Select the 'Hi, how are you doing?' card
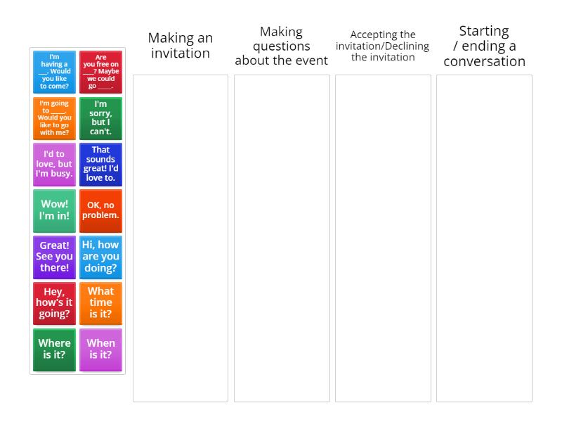 pyautogui.click(x=100, y=256)
